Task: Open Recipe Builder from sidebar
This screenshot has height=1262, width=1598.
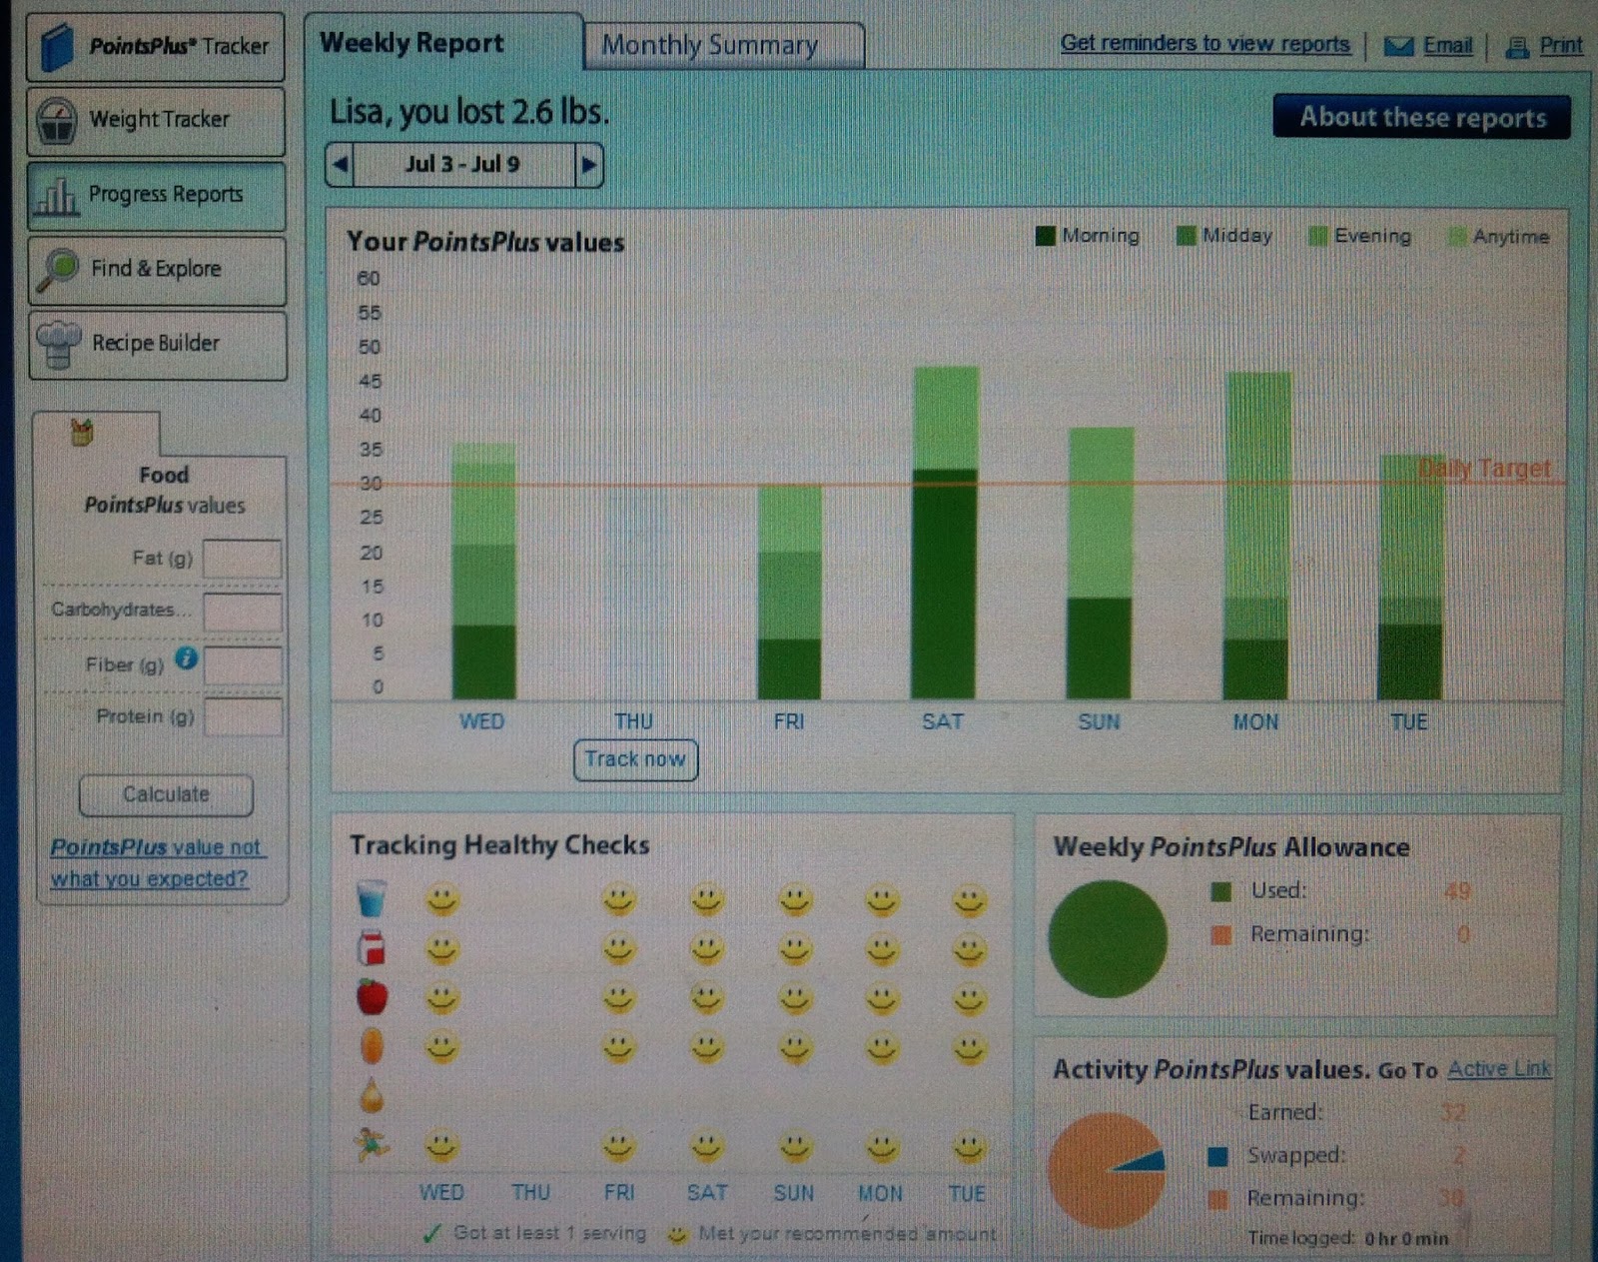Action: [159, 345]
